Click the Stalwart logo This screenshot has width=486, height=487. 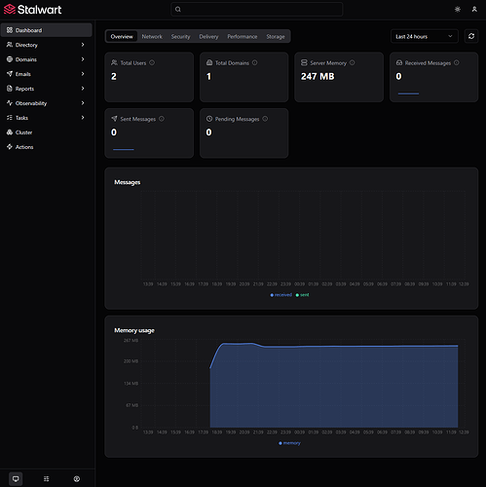[x=32, y=10]
